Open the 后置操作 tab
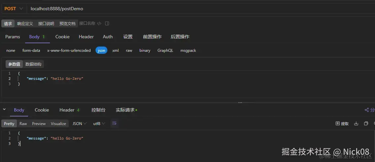The width and height of the screenshot is (375, 162). (x=180, y=37)
